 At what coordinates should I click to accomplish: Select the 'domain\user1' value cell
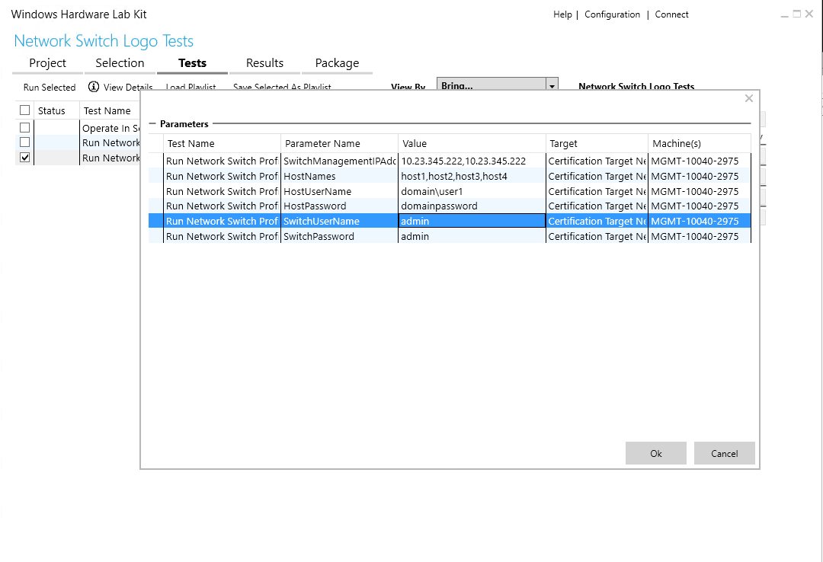click(x=472, y=192)
